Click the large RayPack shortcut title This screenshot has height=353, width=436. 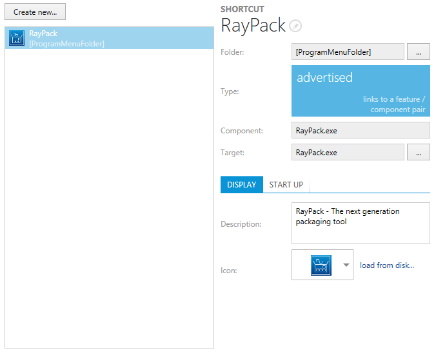point(253,25)
